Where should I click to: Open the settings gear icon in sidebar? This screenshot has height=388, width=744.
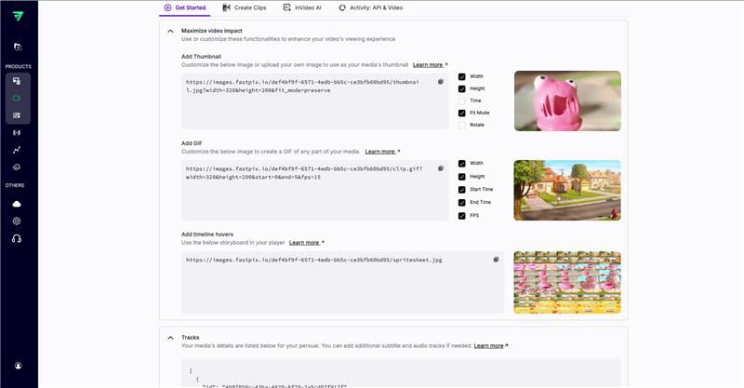coord(17,221)
